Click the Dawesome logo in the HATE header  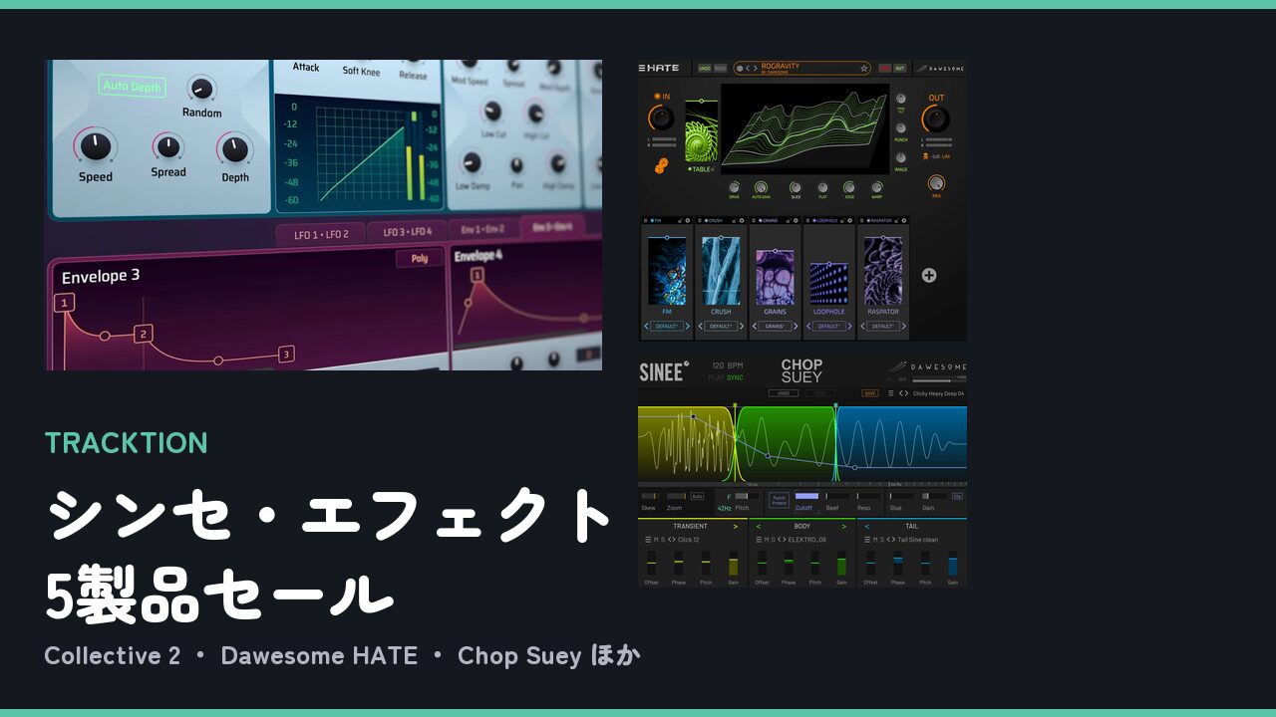tap(940, 69)
